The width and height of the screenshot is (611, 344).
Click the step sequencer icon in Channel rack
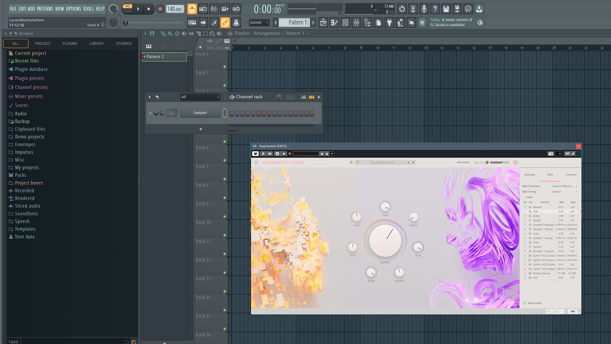(311, 97)
